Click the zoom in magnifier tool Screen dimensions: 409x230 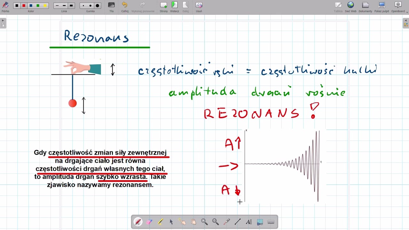coord(204,222)
